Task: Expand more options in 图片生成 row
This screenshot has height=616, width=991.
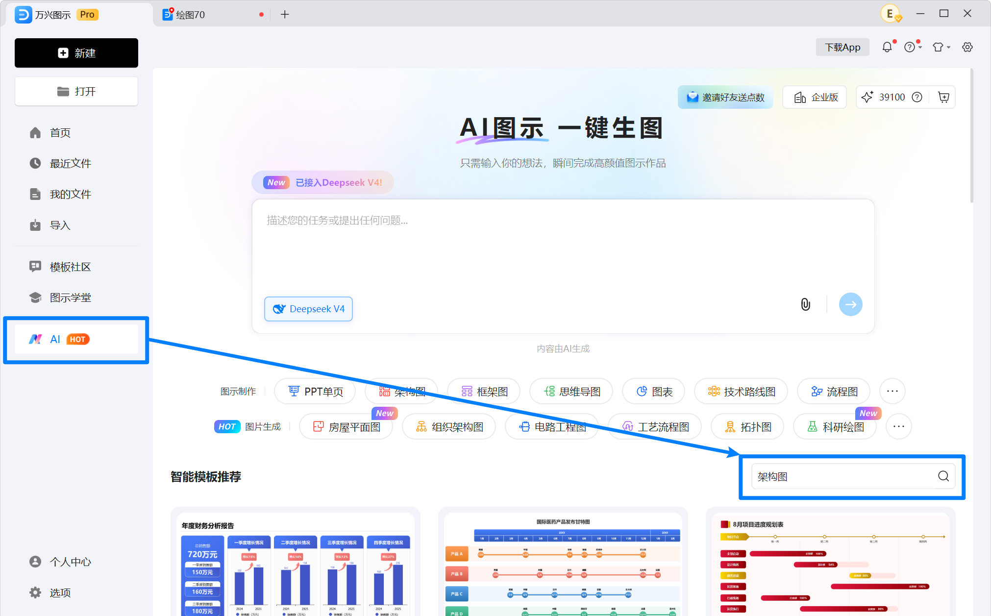Action: pos(898,426)
